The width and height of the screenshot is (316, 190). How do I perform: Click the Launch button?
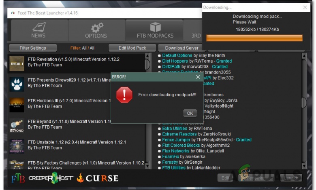291,178
